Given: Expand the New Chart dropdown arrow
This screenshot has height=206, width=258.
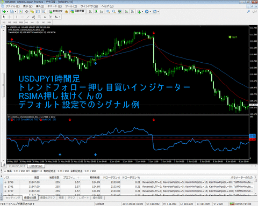Looking at the screenshot, I should 8,12.
